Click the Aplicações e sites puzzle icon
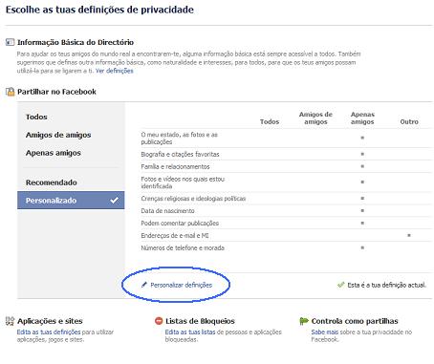The image size is (434, 364). click(11, 321)
